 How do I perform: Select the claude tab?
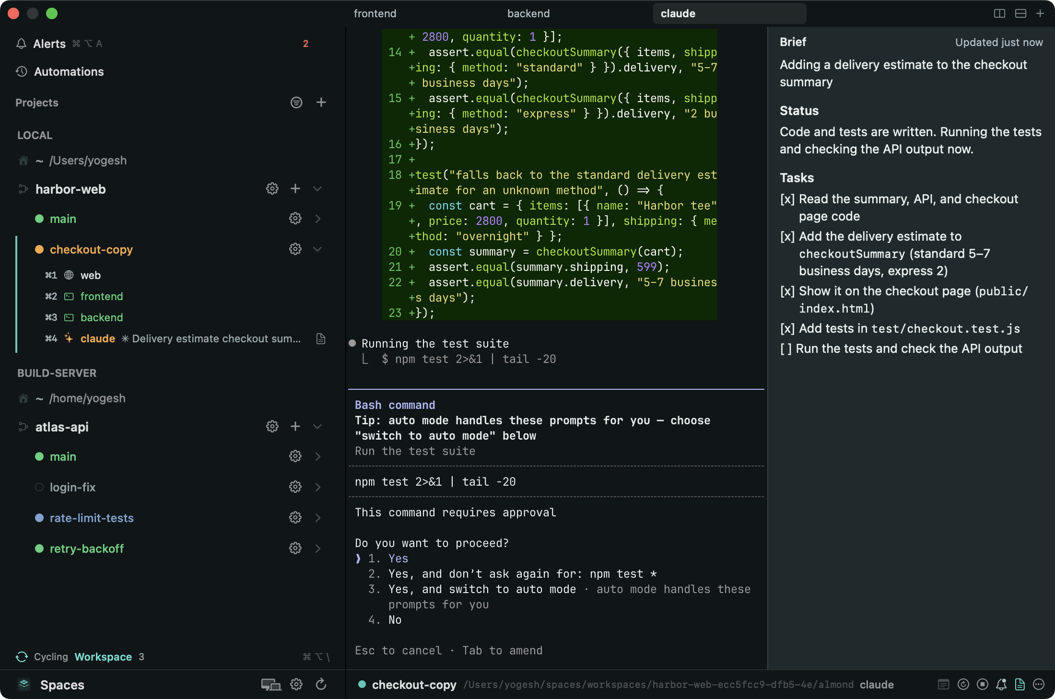729,13
